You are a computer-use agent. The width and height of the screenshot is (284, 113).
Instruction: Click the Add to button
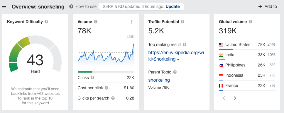coord(268,6)
